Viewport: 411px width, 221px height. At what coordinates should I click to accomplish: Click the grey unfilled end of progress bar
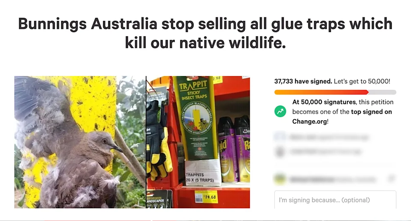[382, 92]
